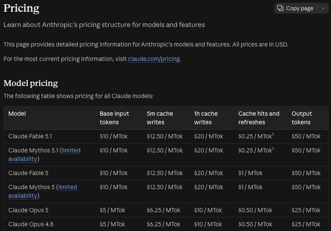Follow limited availability link beside 'Claude Mythos 5 ('
331x231 pixels.
tap(43, 191)
